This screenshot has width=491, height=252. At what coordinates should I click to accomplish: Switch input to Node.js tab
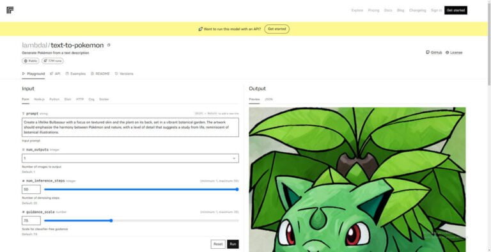click(39, 99)
